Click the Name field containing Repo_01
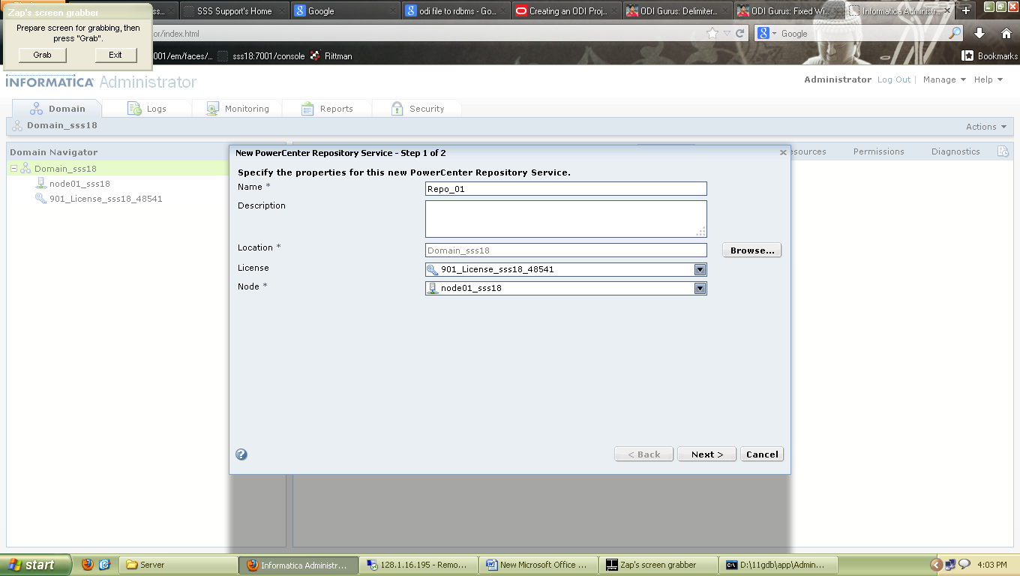The image size is (1020, 576). (x=565, y=189)
